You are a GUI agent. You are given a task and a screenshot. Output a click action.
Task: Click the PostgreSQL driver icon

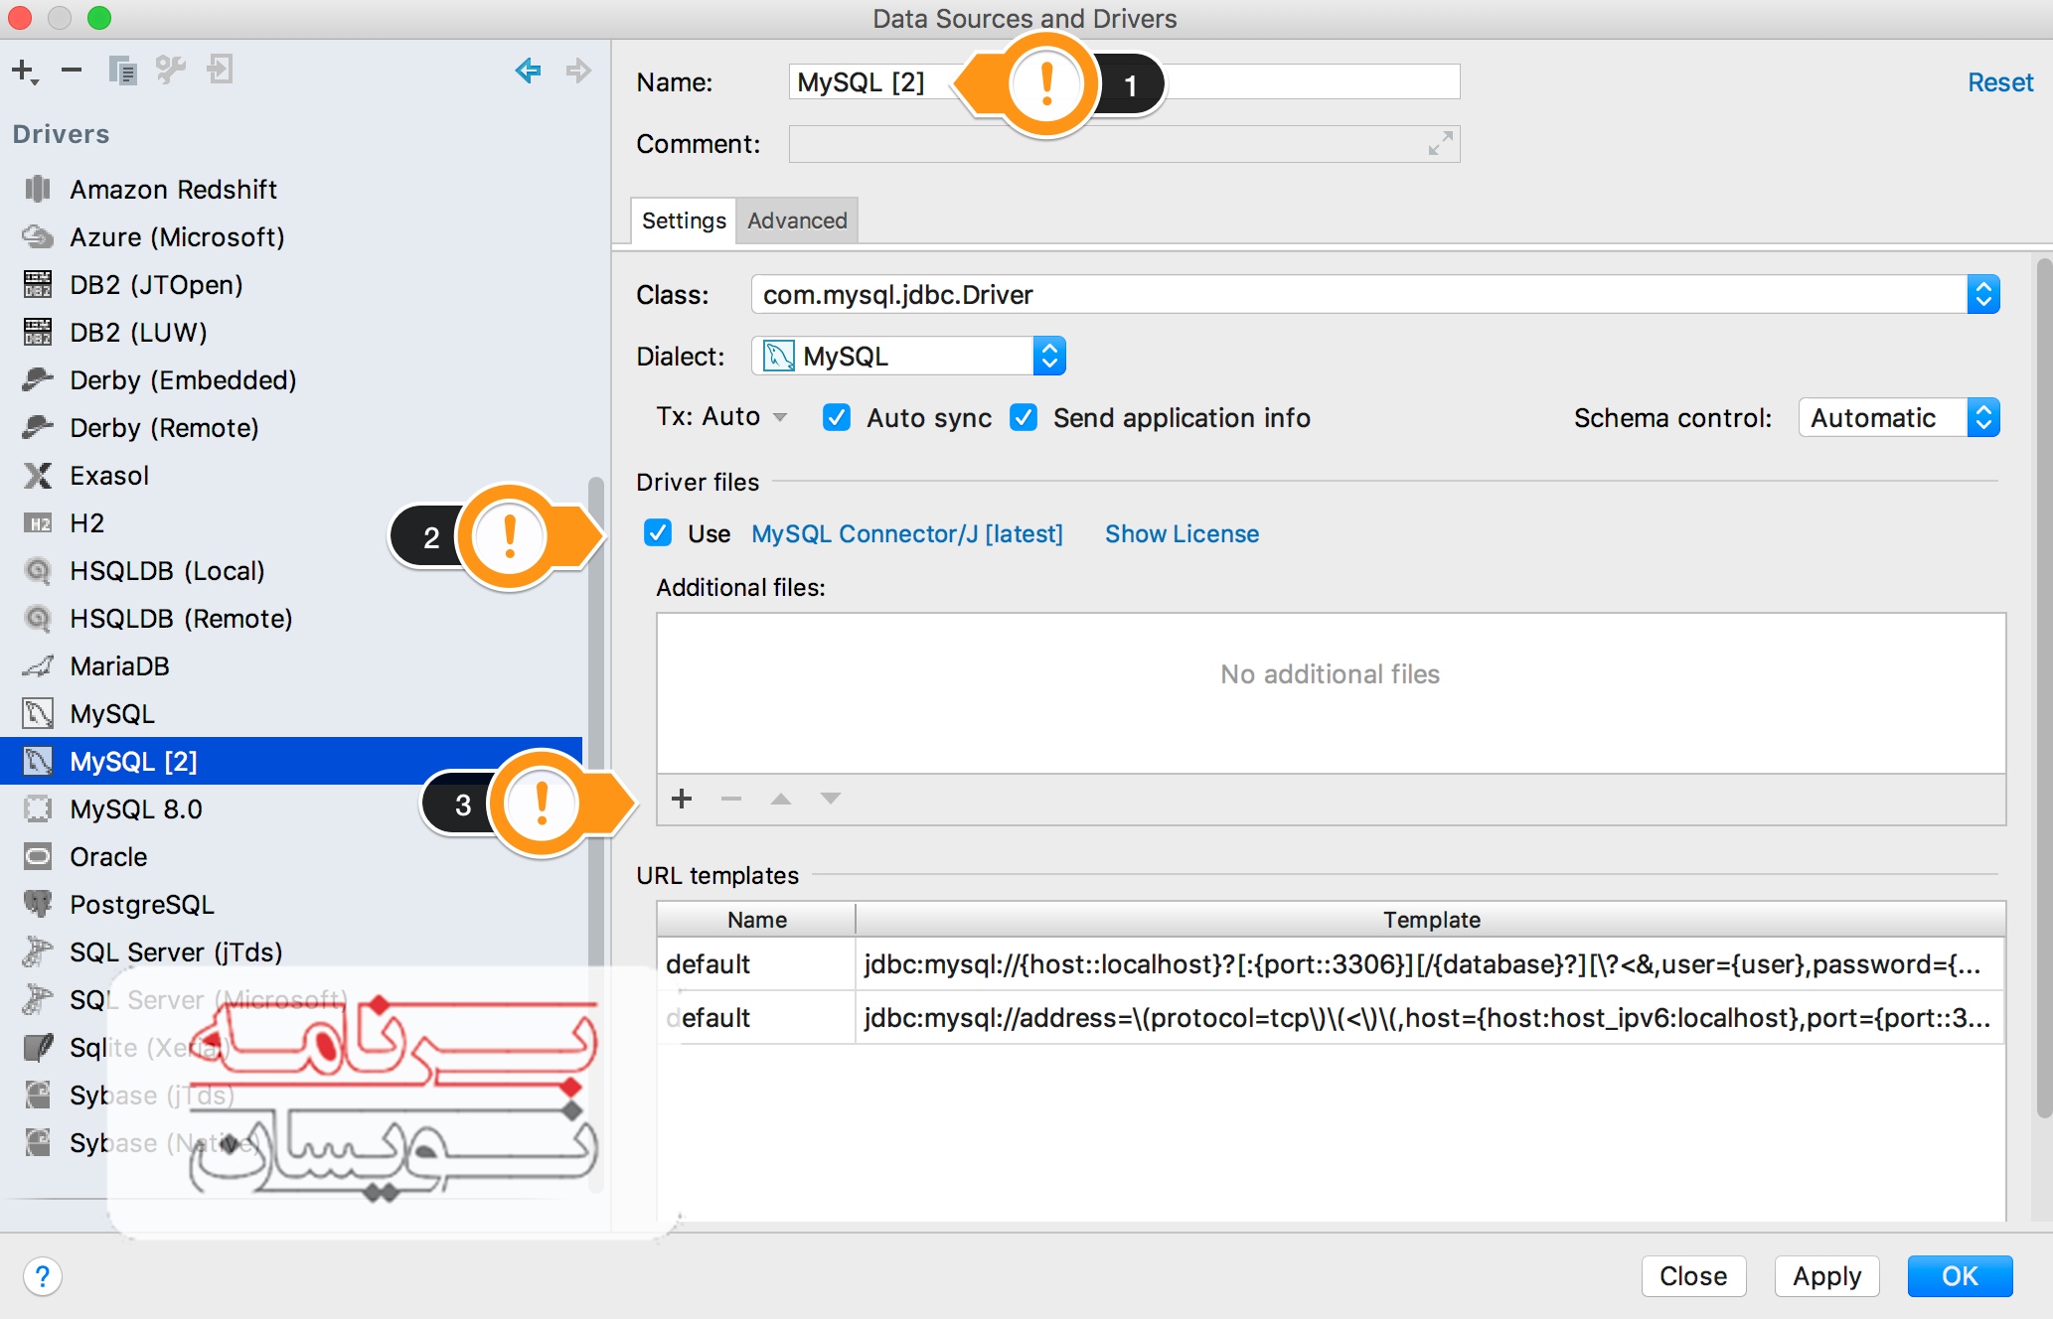pyautogui.click(x=38, y=904)
